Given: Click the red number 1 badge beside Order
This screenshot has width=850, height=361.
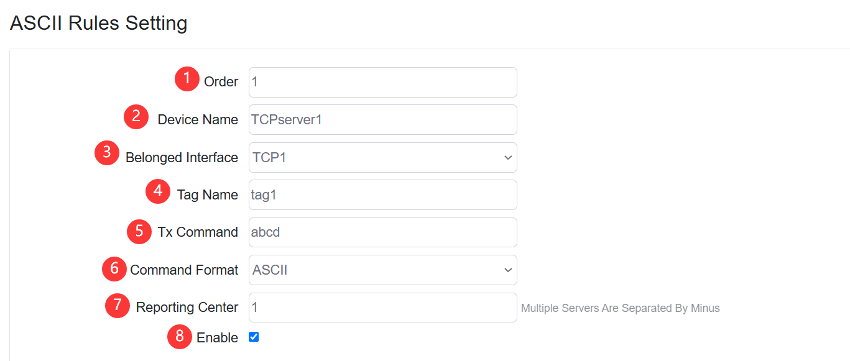Looking at the screenshot, I should (186, 79).
